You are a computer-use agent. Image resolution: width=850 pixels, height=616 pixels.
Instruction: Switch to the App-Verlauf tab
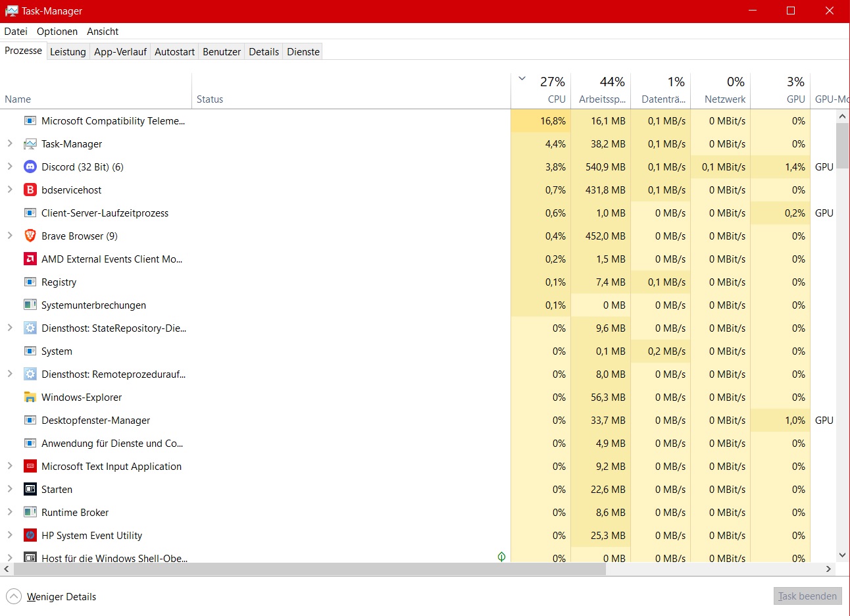[120, 52]
